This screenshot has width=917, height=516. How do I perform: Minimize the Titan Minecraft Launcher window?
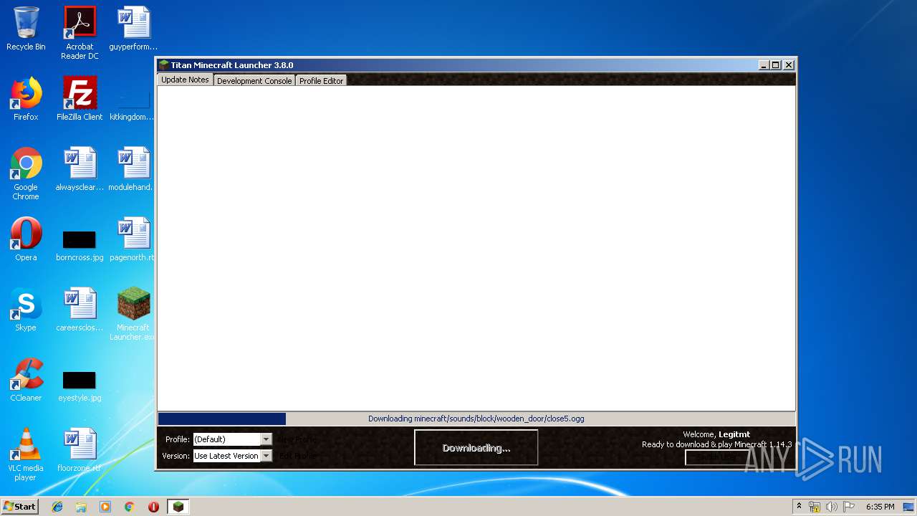(764, 65)
